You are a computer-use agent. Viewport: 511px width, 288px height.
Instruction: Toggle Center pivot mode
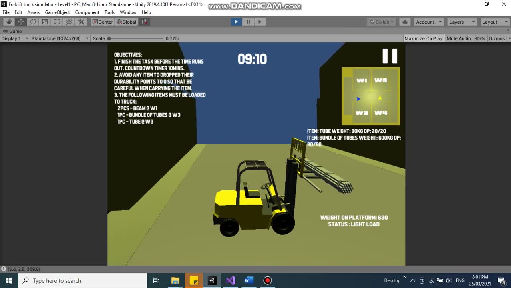(103, 22)
